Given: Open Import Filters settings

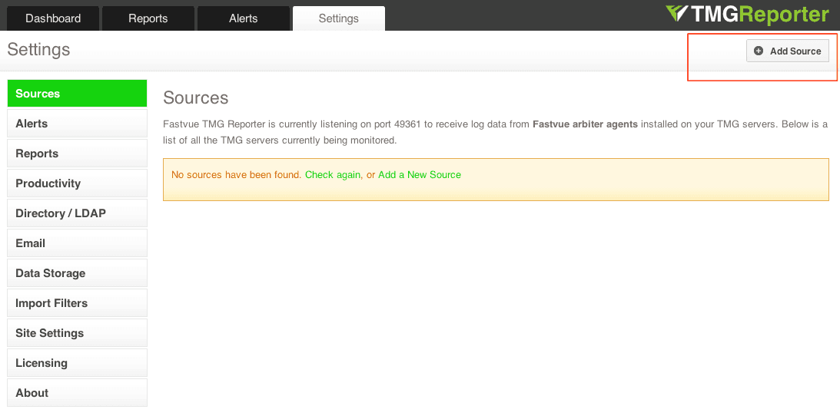Looking at the screenshot, I should coord(77,303).
